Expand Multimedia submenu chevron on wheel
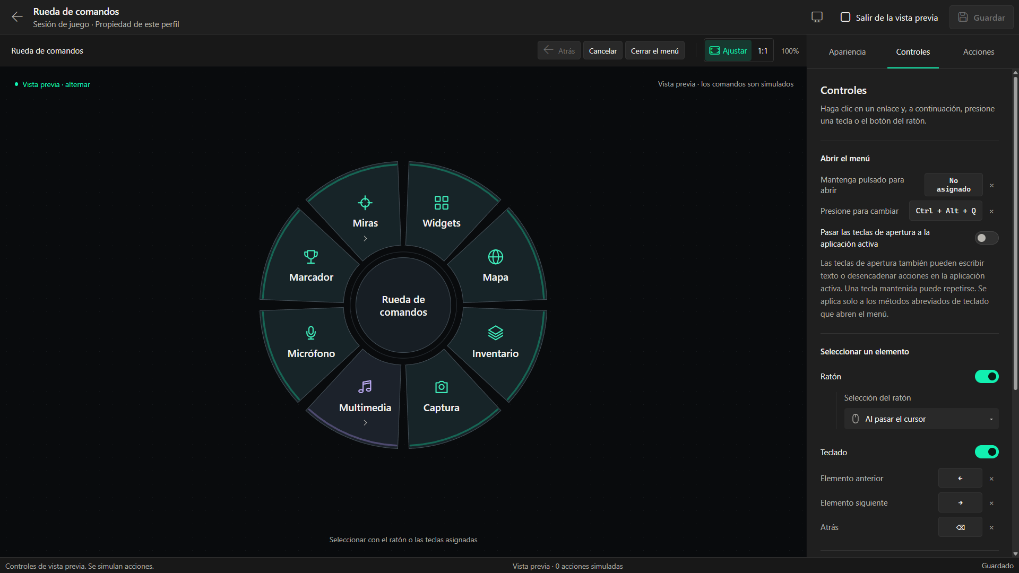This screenshot has height=573, width=1019. (x=365, y=423)
